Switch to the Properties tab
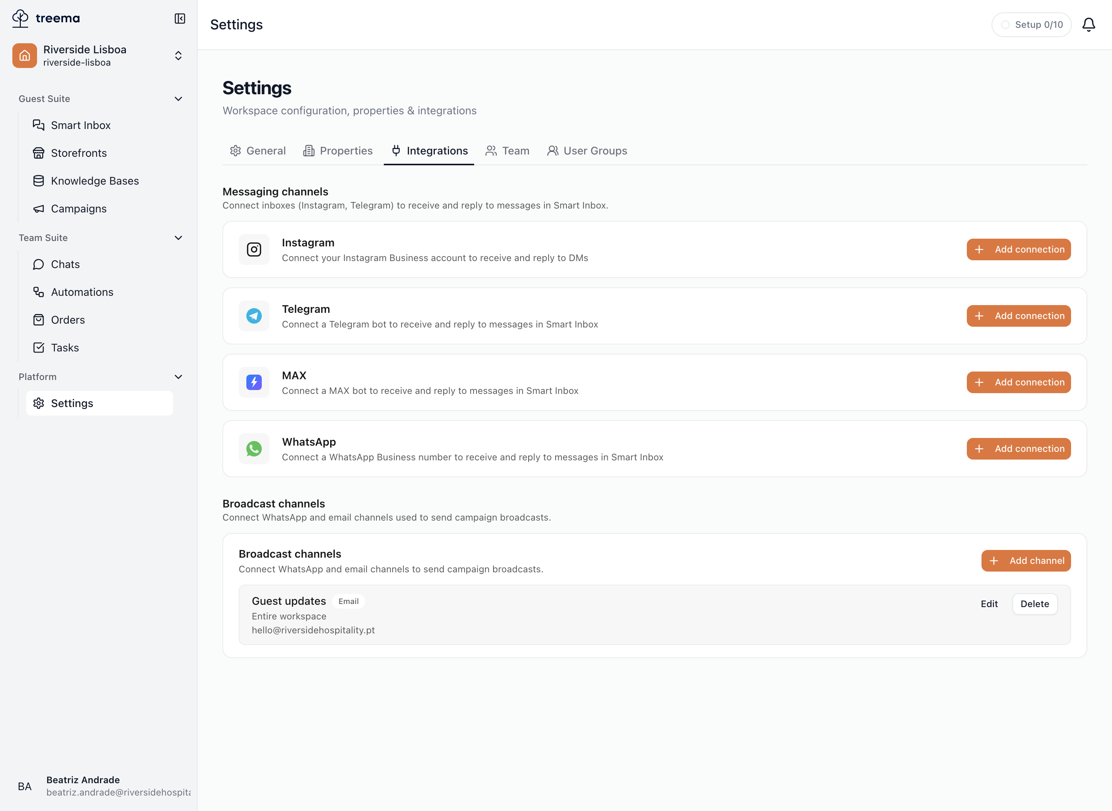 point(338,151)
